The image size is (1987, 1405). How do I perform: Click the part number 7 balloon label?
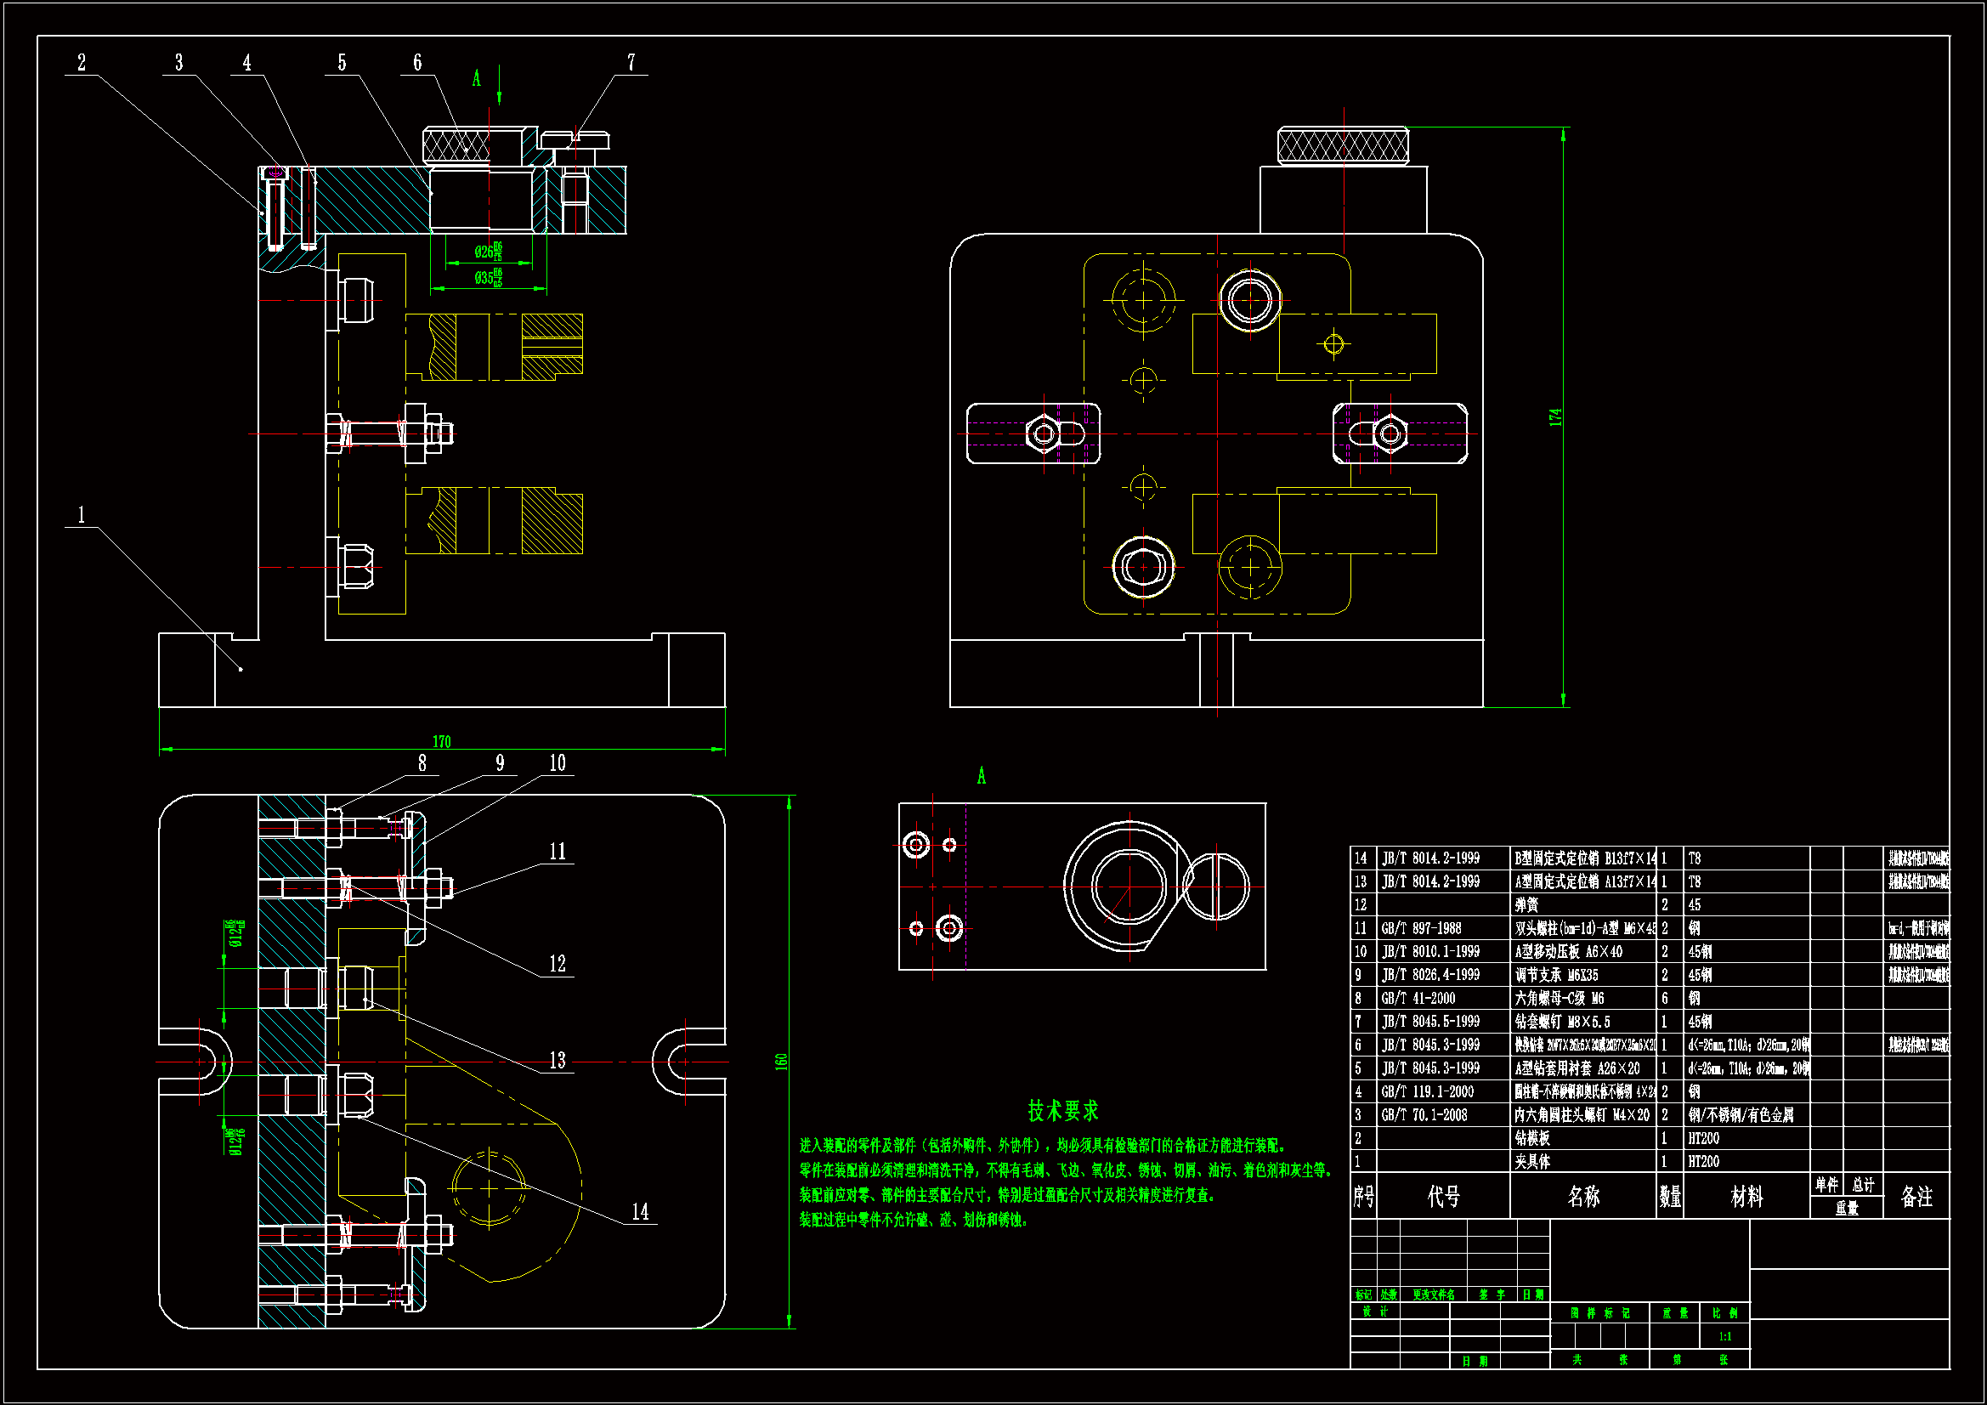pyautogui.click(x=631, y=62)
